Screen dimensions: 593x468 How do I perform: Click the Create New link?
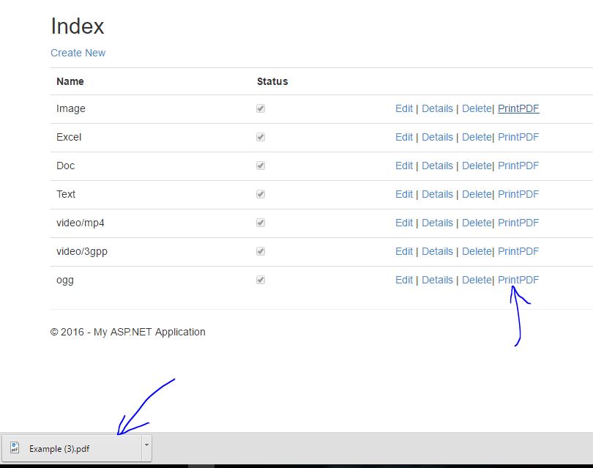click(78, 53)
